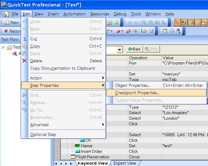Open the pink action icon's dropdown arrow

tap(122, 31)
